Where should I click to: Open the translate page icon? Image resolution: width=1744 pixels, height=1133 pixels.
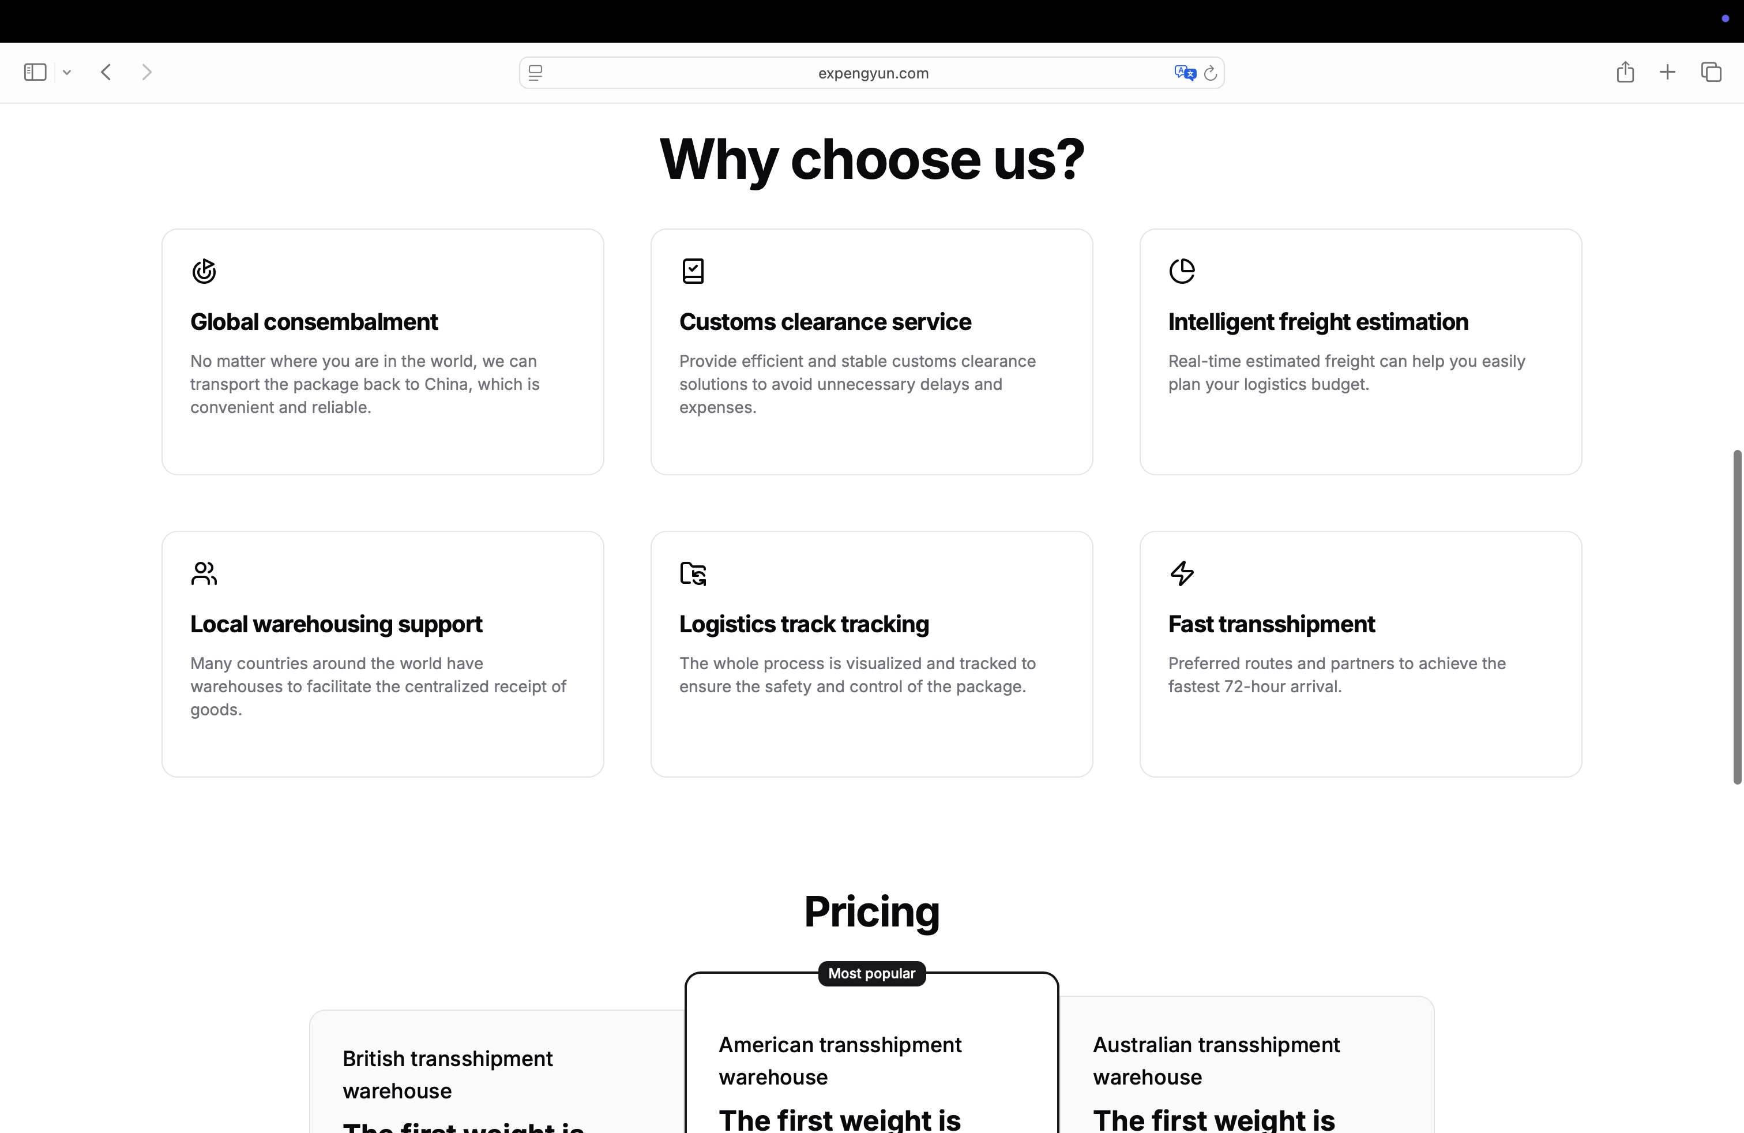(x=1184, y=73)
